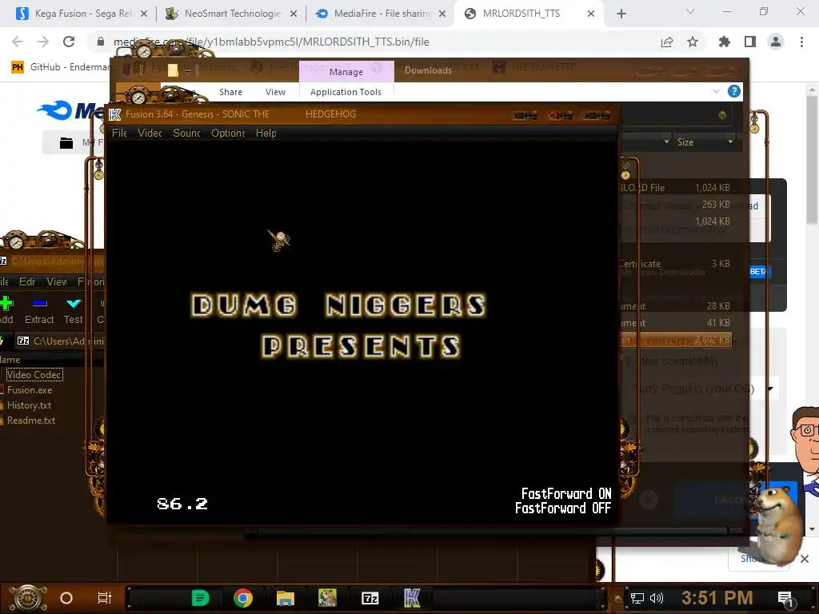Click the MediaFire logo on the web page

tap(70, 110)
